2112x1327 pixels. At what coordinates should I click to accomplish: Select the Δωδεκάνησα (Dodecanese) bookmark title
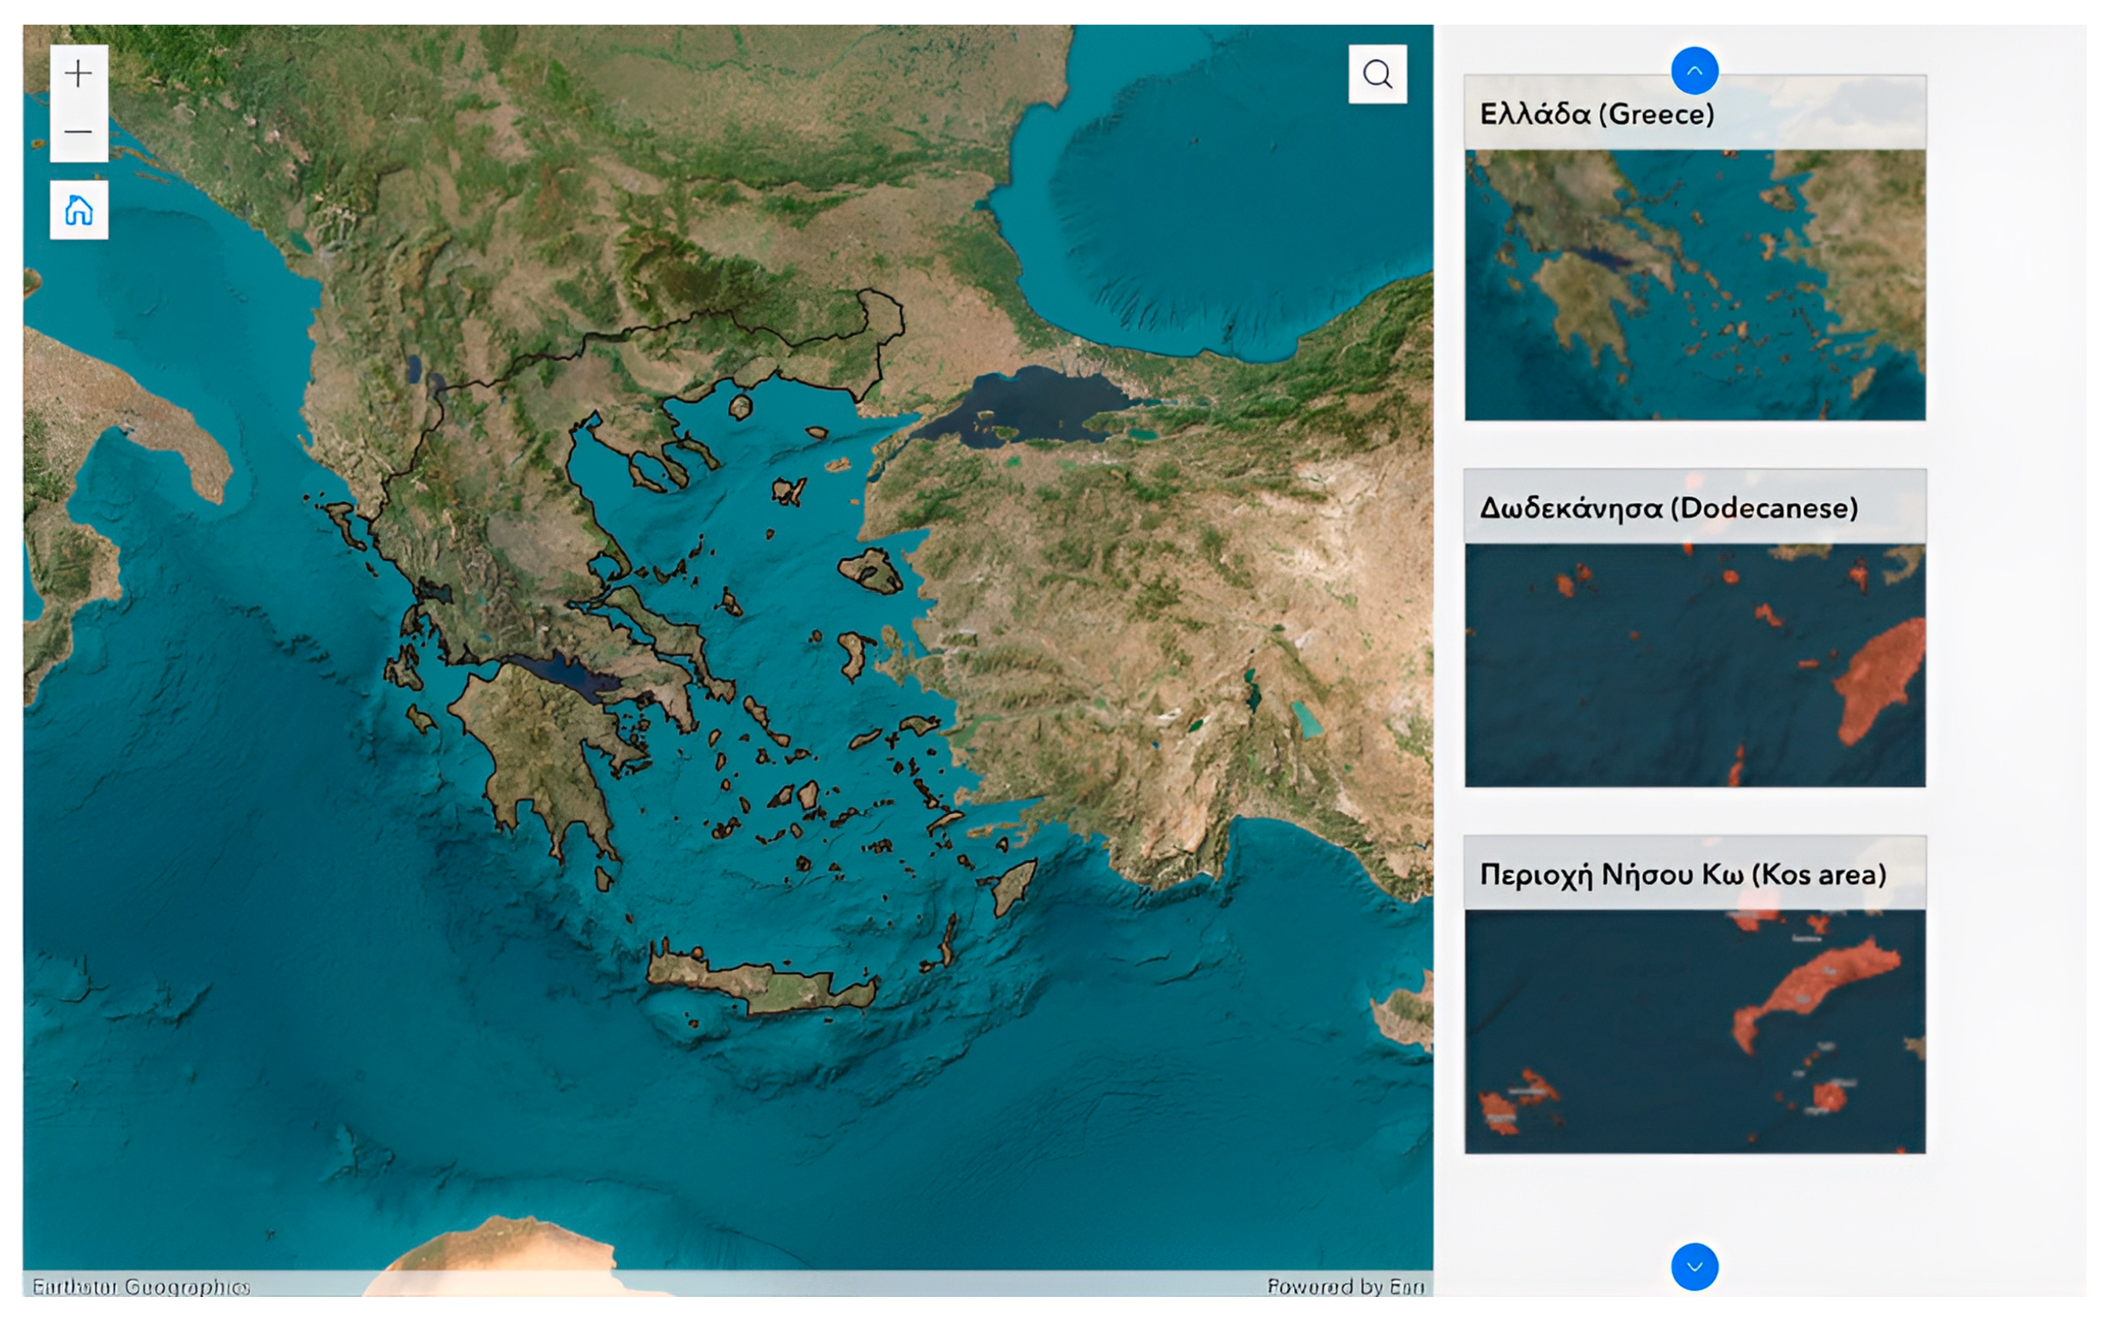(1668, 508)
